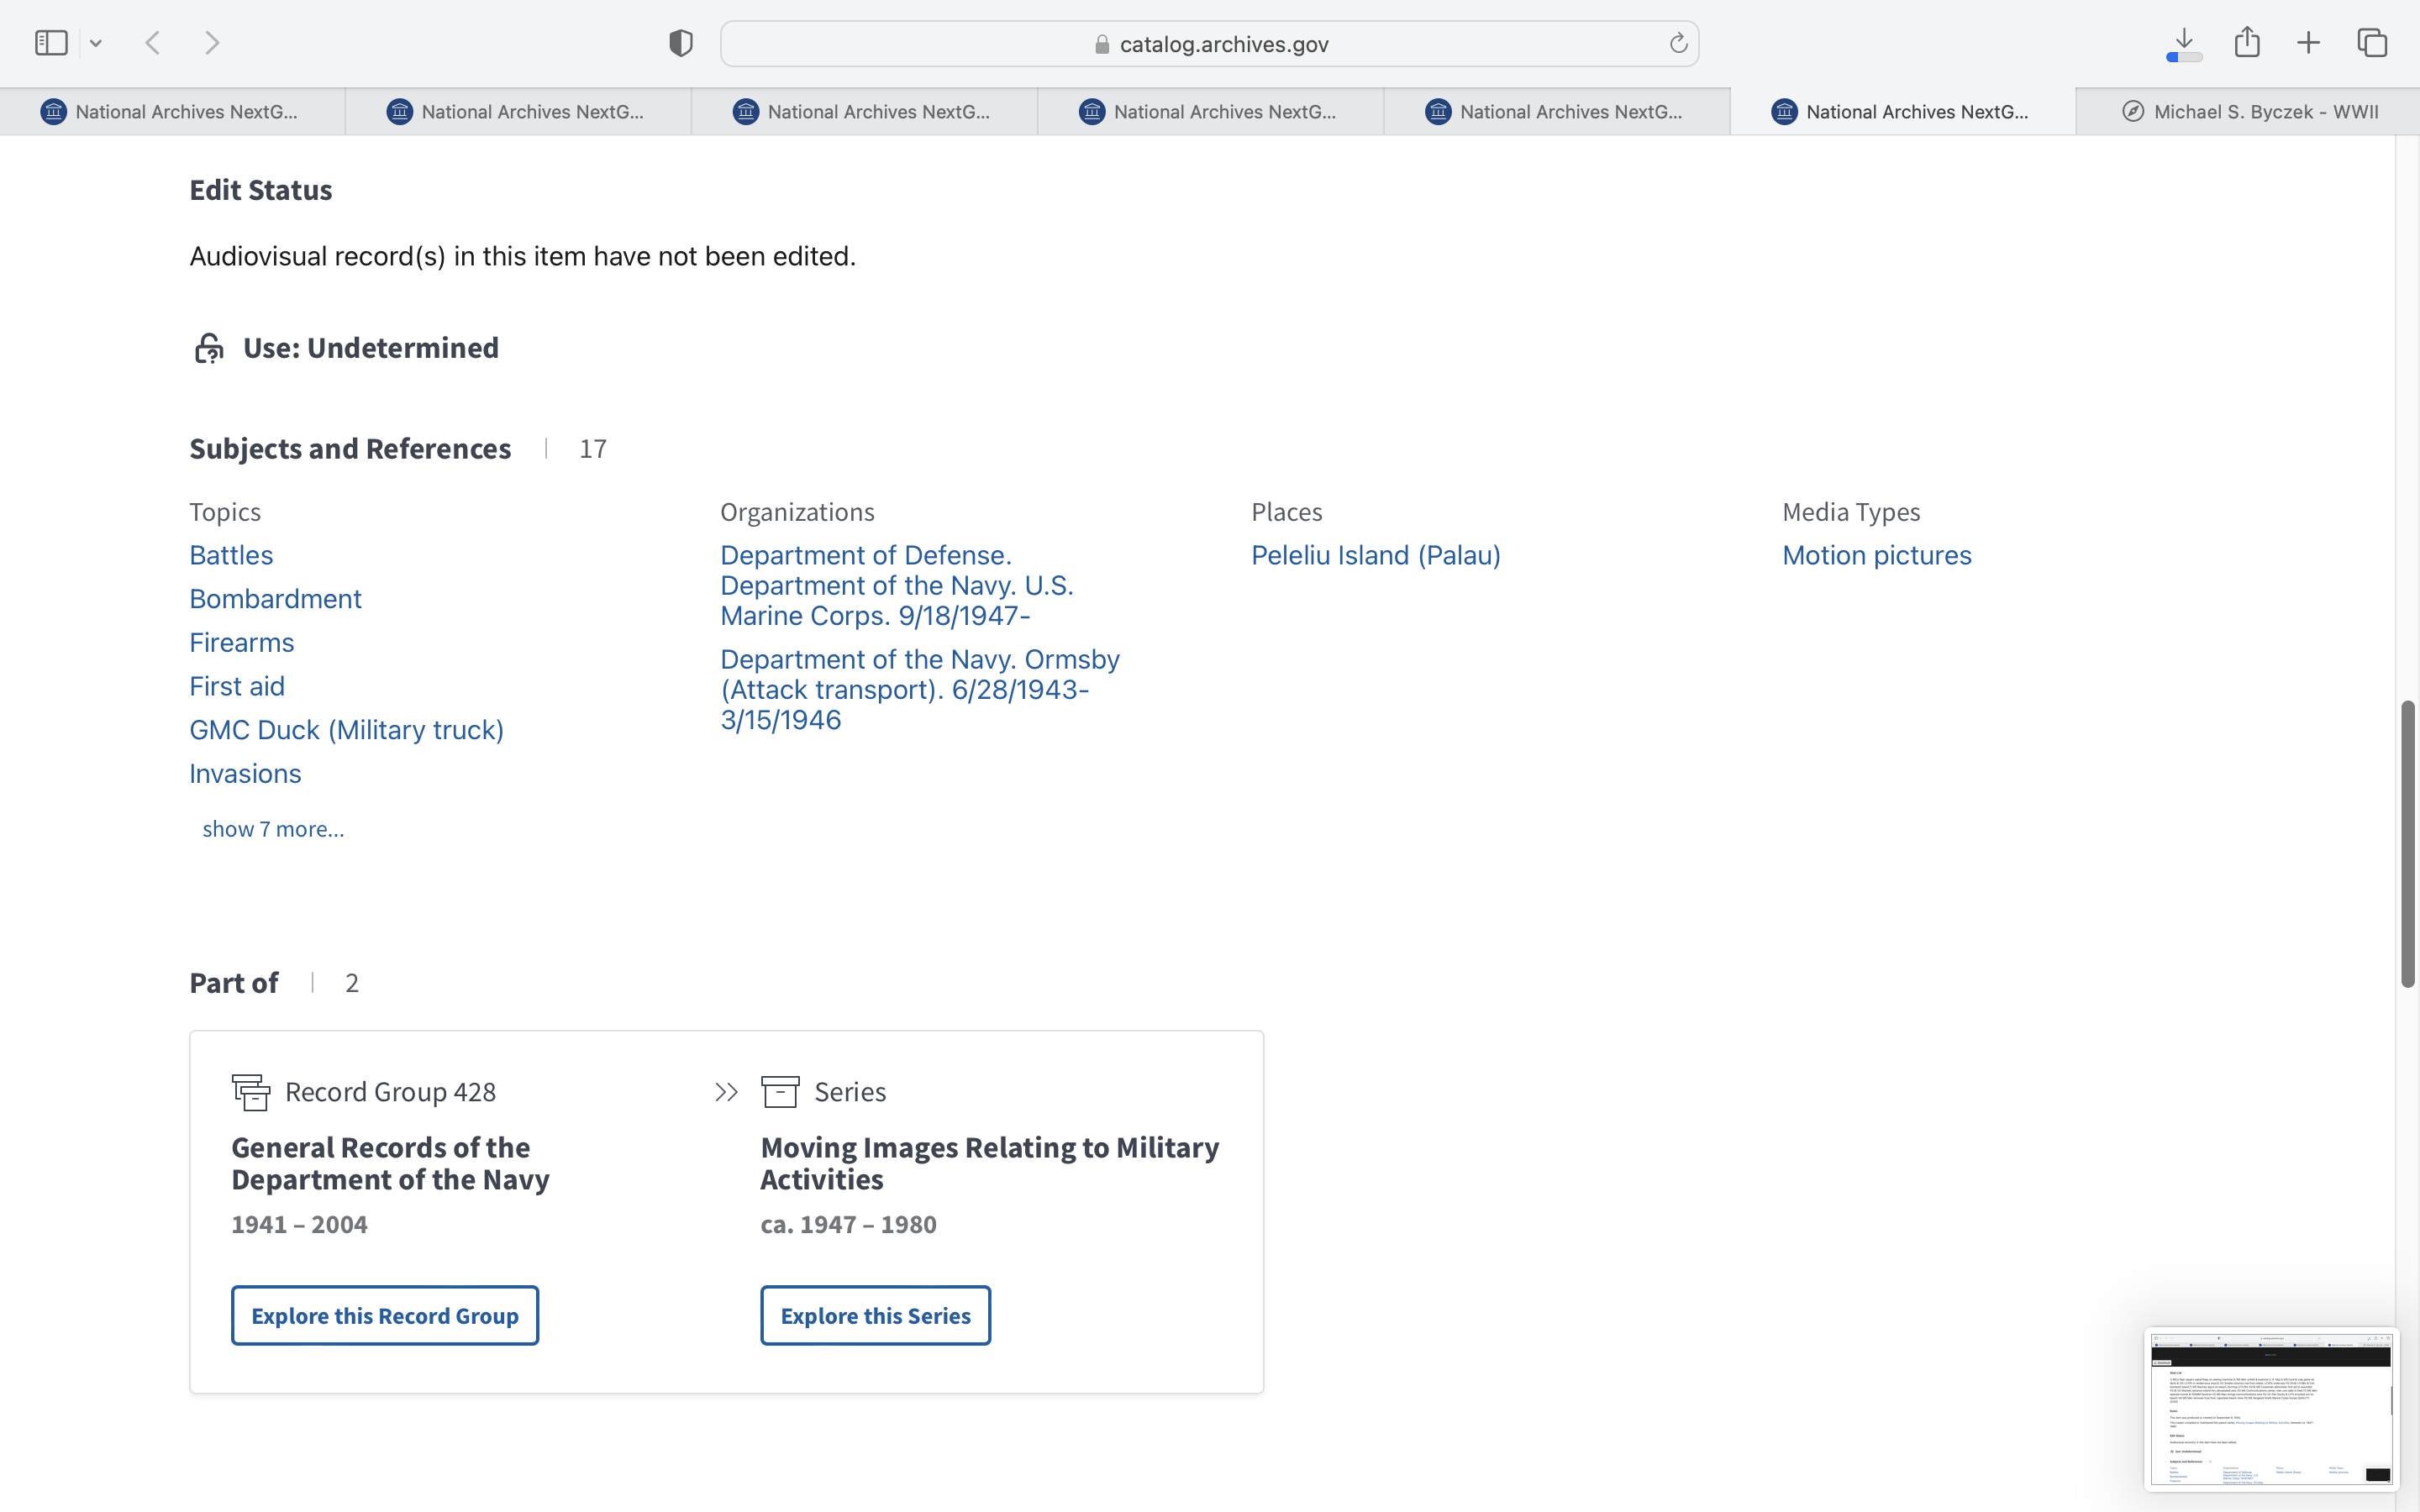This screenshot has height=1512, width=2420.
Task: Click the privacy shield icon
Action: (x=681, y=43)
